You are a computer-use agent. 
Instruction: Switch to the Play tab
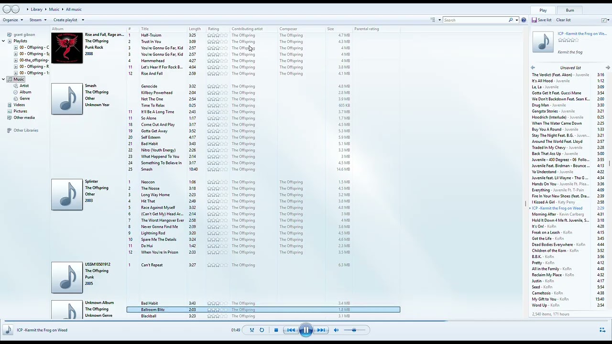543,10
